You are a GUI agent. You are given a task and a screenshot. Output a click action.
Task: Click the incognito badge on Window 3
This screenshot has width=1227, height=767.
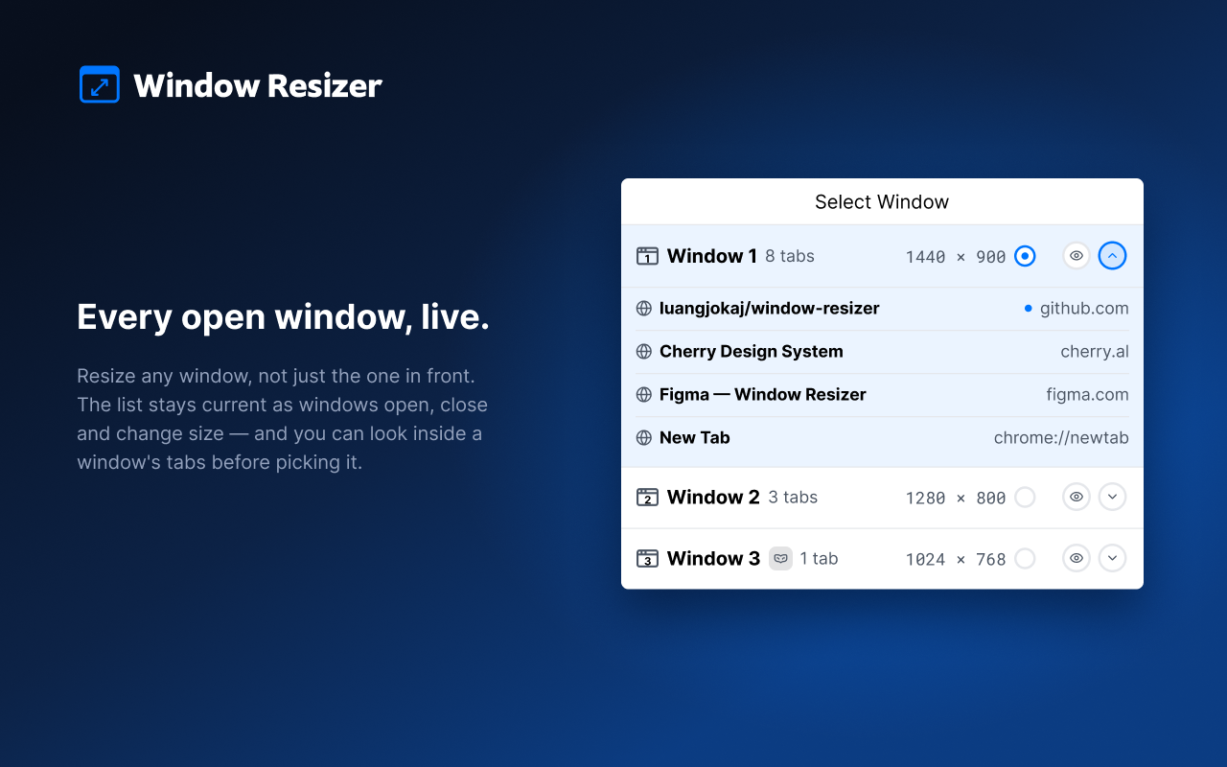click(780, 558)
